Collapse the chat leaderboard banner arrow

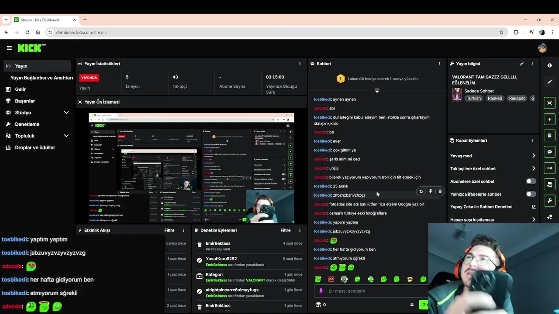[x=377, y=91]
